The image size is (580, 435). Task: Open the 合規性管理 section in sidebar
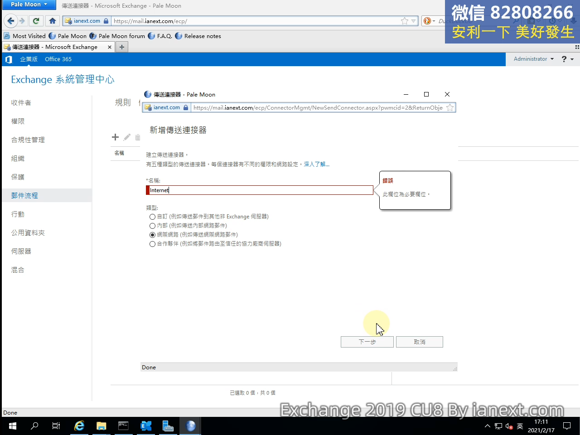tap(28, 140)
